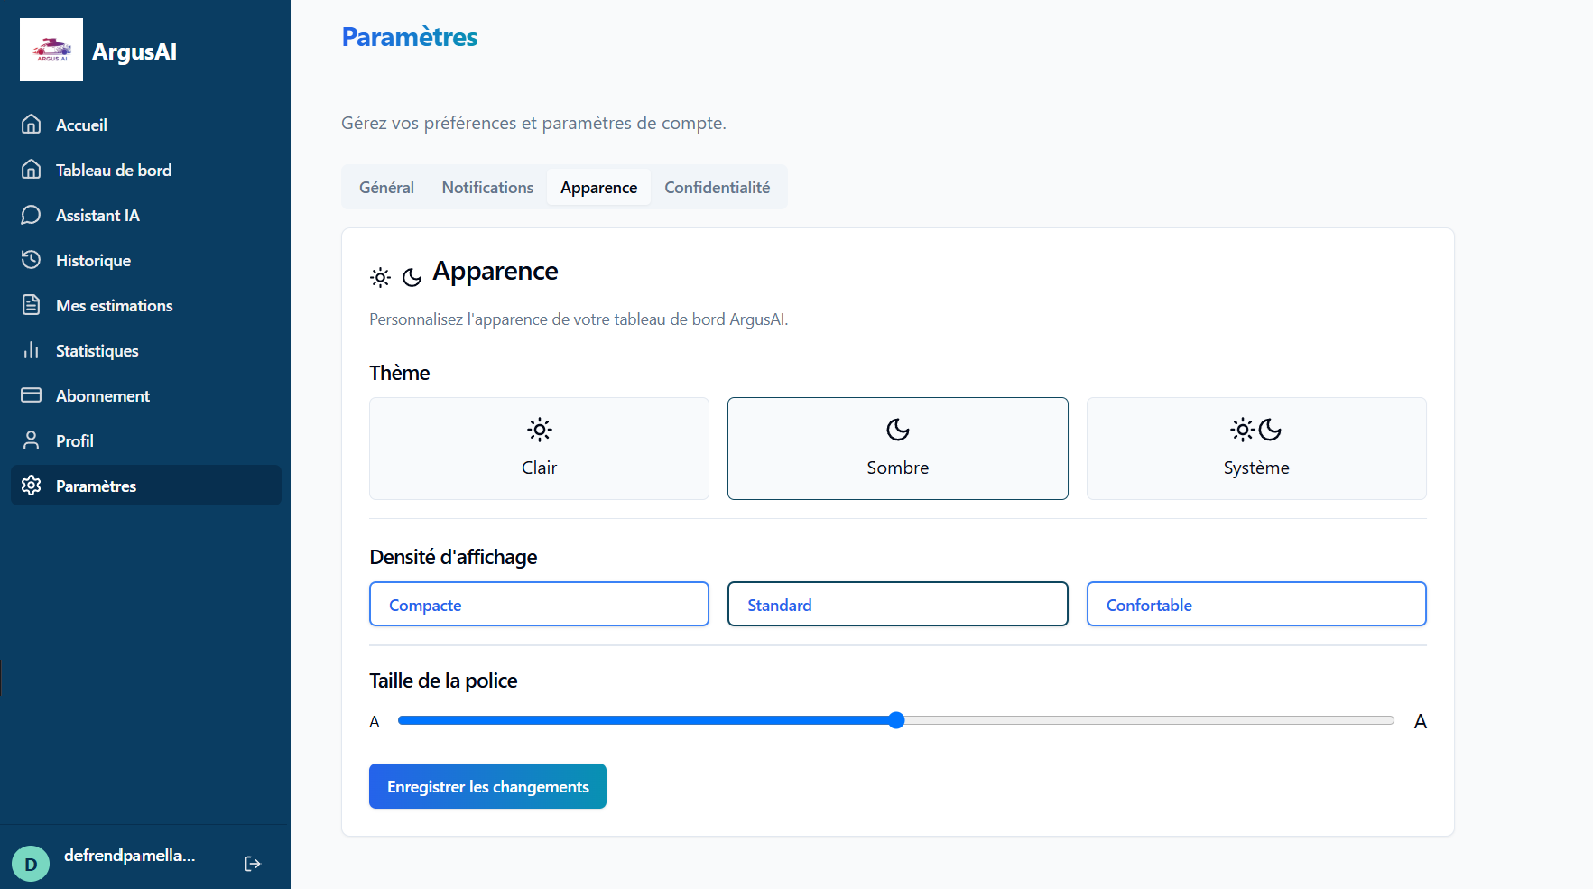The height and width of the screenshot is (889, 1593).
Task: Navigate to Abonnement
Action: 146,395
